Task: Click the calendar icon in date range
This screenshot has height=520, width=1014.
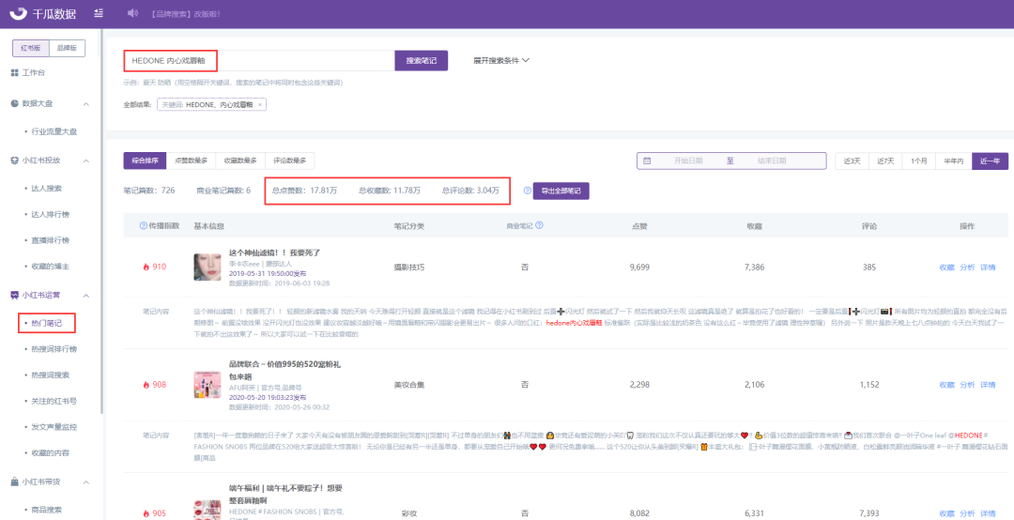Action: pos(647,161)
